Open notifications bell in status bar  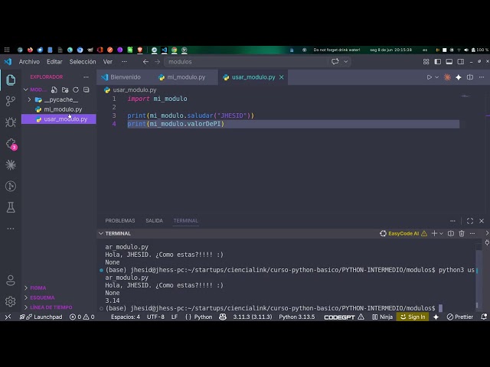point(484,317)
